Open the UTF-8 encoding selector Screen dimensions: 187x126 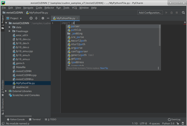click(143, 123)
